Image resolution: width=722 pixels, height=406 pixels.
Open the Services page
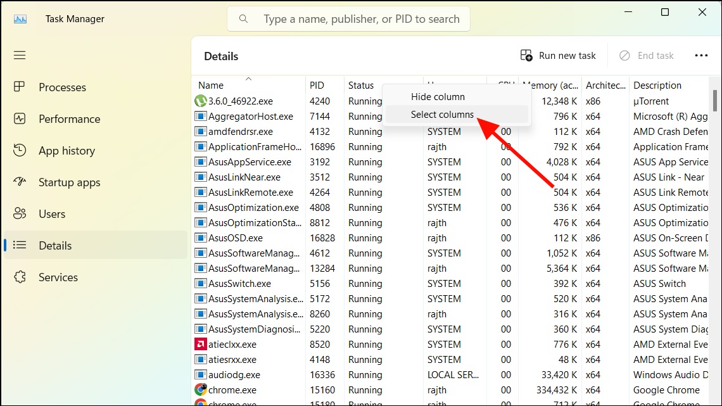[x=96, y=277]
